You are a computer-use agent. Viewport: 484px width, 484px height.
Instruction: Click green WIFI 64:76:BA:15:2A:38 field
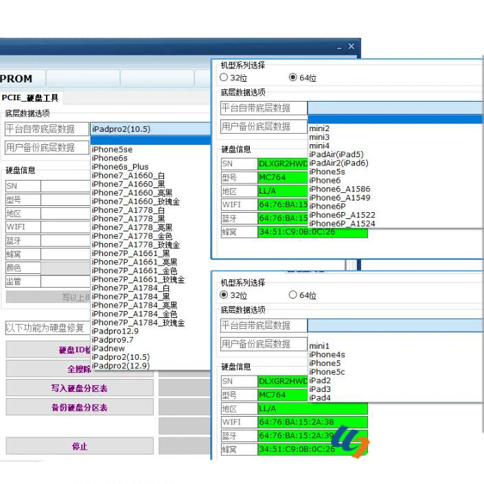[312, 422]
